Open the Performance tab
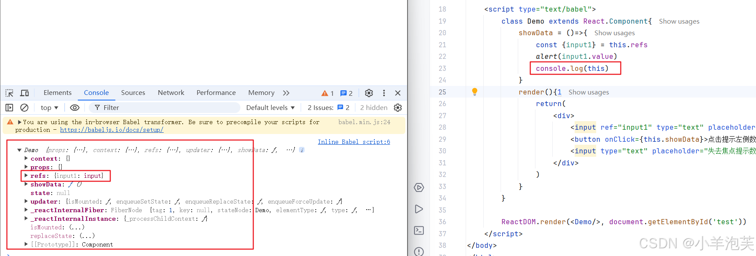The height and width of the screenshot is (256, 756). point(216,93)
